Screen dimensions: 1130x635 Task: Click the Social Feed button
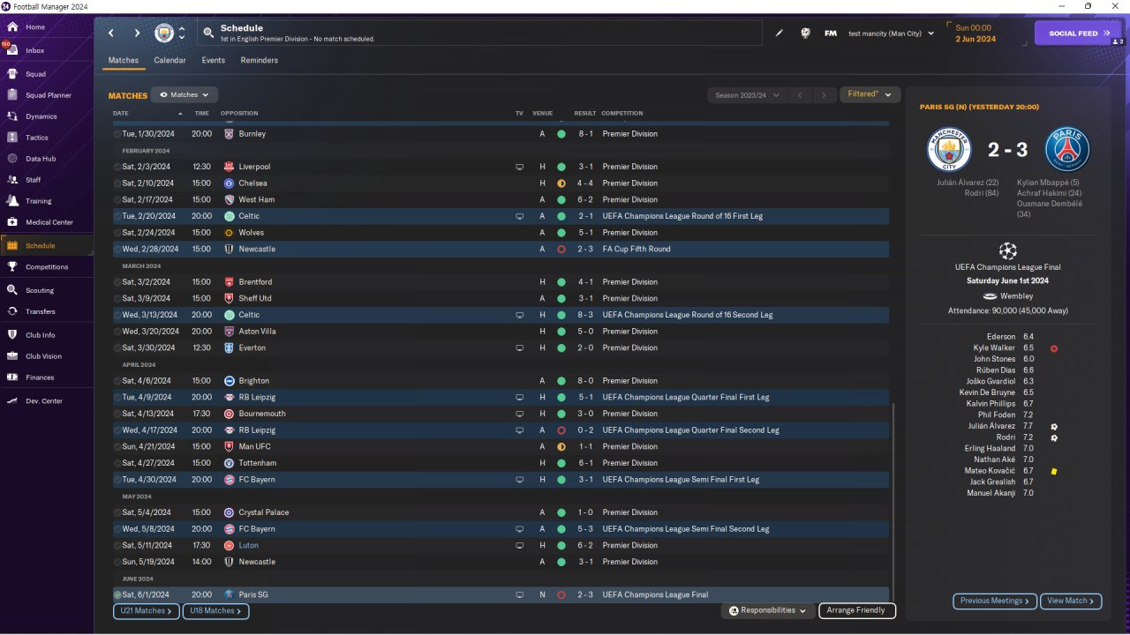(1078, 34)
